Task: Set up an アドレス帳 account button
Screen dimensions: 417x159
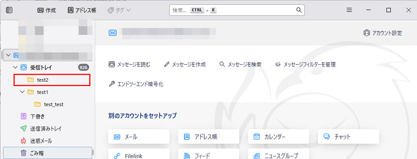Action: 209,137
